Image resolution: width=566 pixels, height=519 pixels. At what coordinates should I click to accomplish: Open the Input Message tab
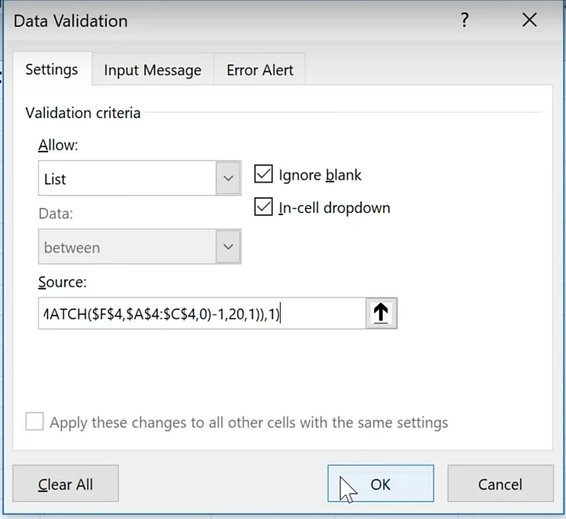152,71
